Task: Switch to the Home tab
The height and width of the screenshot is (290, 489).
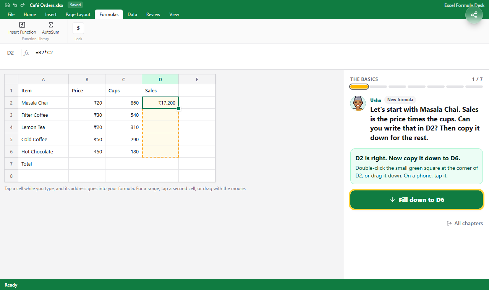Action: click(x=30, y=14)
